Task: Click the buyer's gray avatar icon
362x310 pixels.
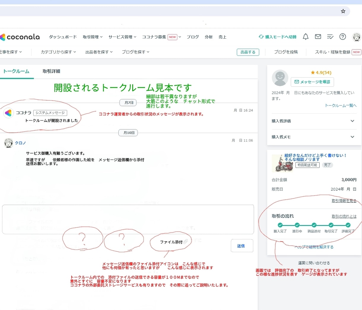Action: pyautogui.click(x=280, y=78)
